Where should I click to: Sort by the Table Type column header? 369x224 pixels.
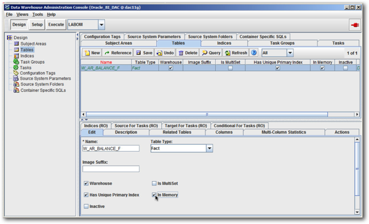point(145,62)
